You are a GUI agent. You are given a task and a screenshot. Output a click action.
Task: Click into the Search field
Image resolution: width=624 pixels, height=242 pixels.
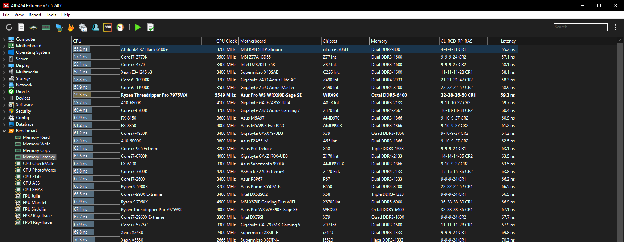(580, 27)
